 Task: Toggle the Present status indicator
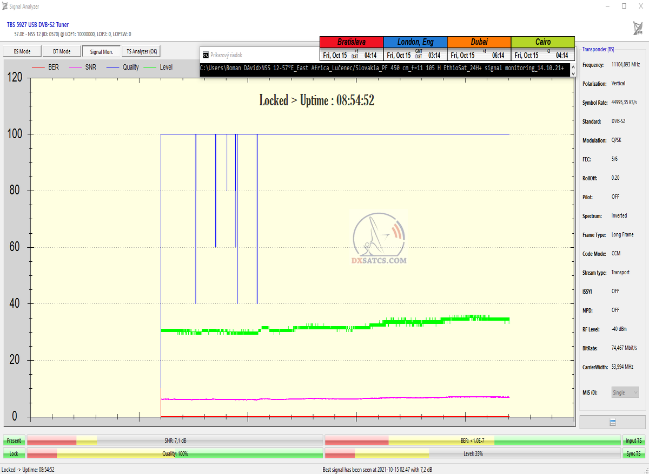click(14, 441)
